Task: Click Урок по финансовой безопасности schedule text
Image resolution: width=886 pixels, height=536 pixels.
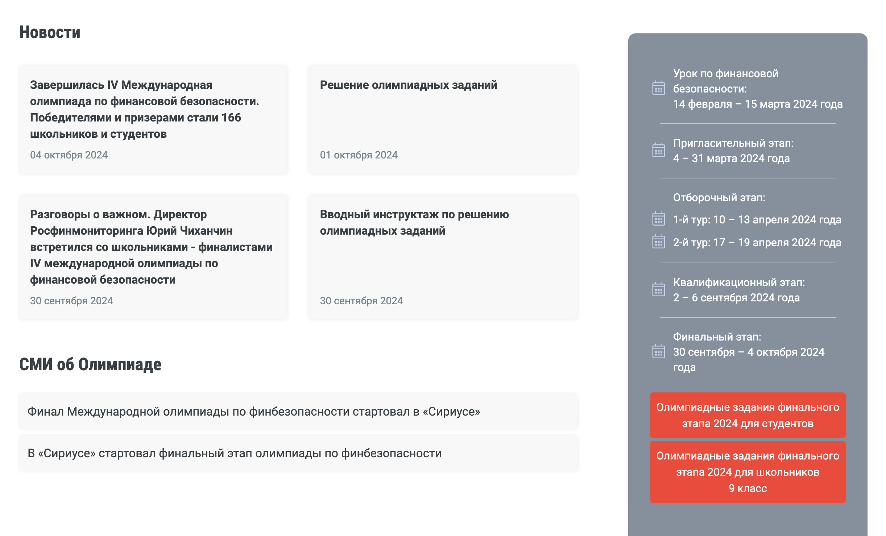Action: pos(758,89)
